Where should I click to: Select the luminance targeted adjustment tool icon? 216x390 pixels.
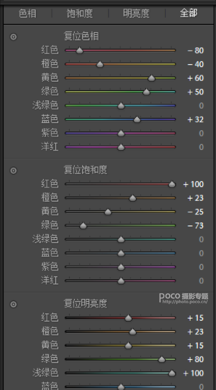[13, 304]
